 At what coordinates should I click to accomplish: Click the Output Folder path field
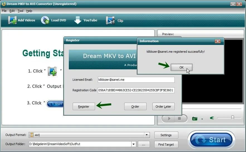pyautogui.click(x=80, y=144)
